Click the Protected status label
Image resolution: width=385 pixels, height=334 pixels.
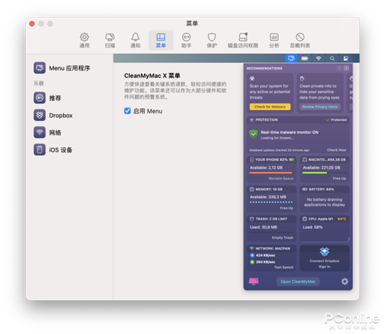pos(336,120)
